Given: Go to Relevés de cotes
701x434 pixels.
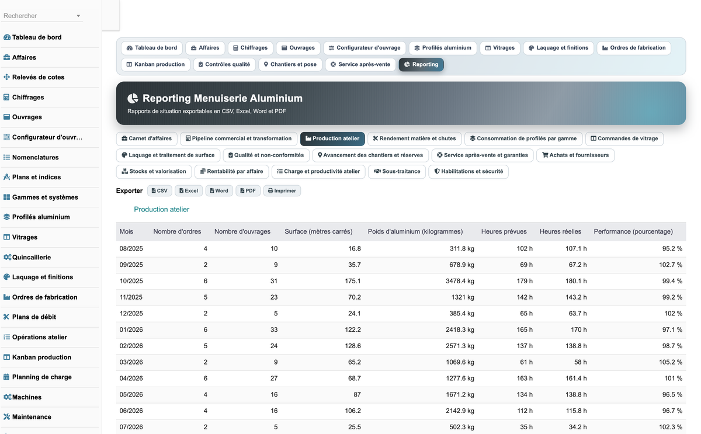Looking at the screenshot, I should pos(50,77).
